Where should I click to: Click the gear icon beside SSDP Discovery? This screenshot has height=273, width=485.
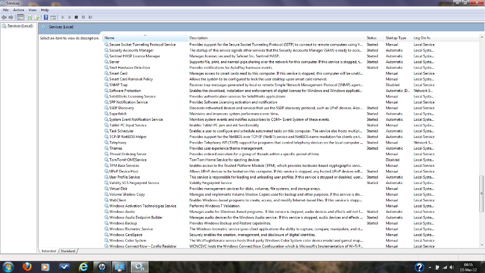click(x=106, y=108)
